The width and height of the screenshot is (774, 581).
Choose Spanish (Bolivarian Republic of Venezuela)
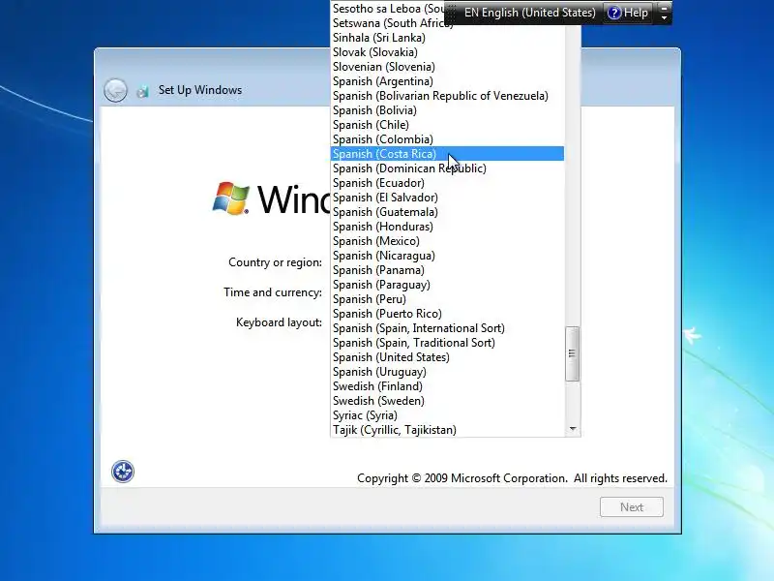point(447,96)
